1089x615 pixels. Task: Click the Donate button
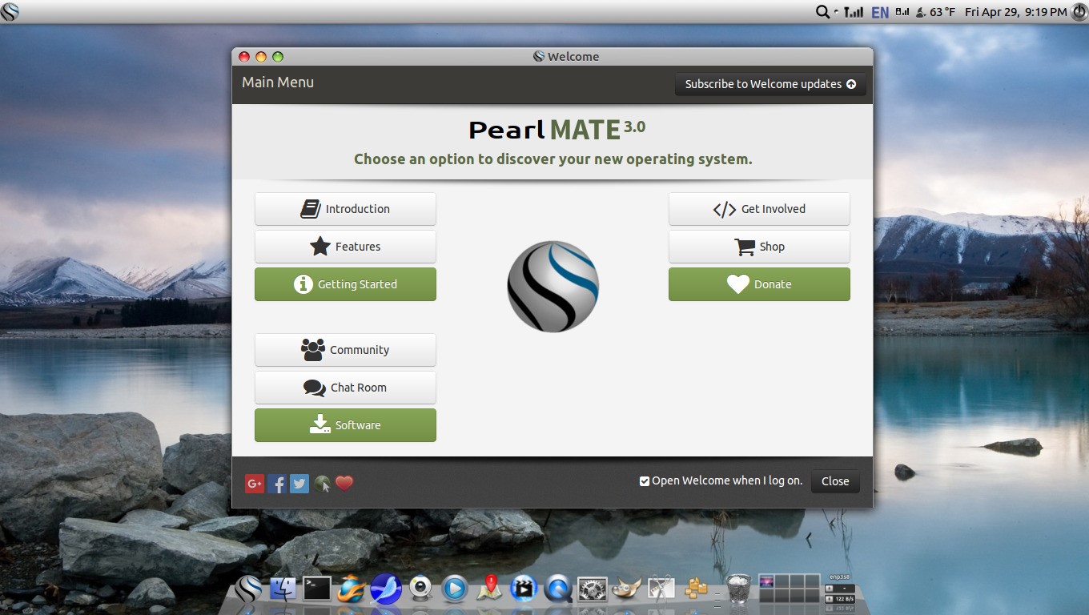[x=758, y=284]
